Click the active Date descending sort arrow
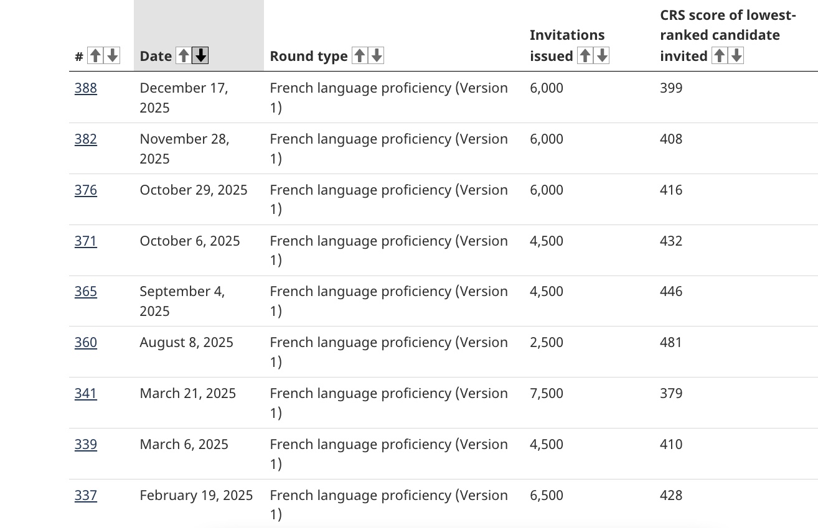Screen dimensions: 818x528 coord(200,56)
